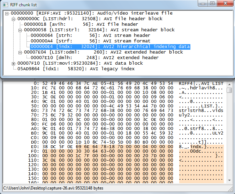The width and height of the screenshot is (235, 194).
Task: Expand the LIST:movi data block
Action: [x=13, y=64]
